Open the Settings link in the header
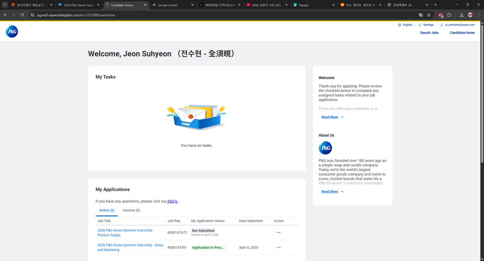Viewport: 484px width, 261px height. (426, 25)
